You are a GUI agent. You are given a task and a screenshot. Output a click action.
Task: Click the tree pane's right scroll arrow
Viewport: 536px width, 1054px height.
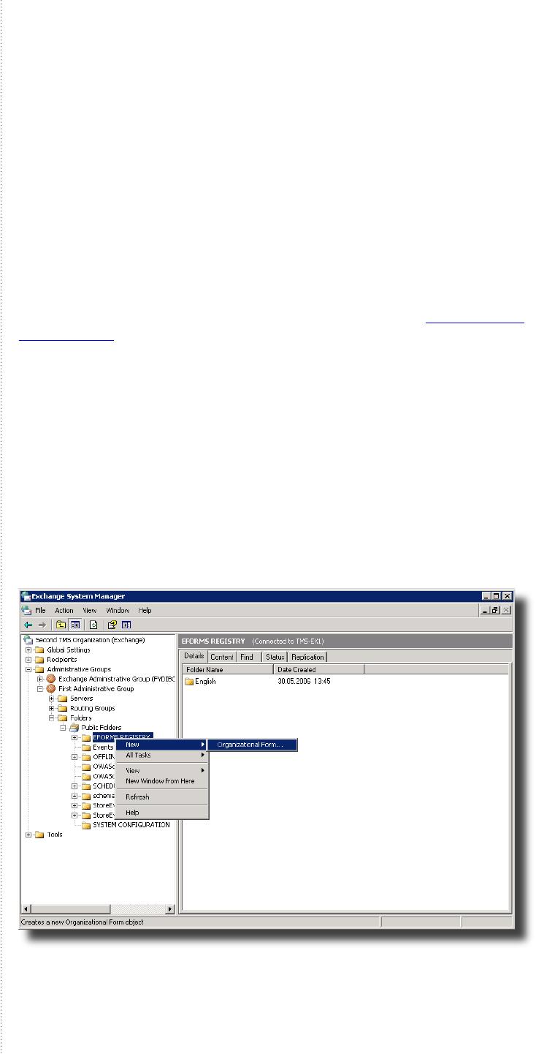171,909
